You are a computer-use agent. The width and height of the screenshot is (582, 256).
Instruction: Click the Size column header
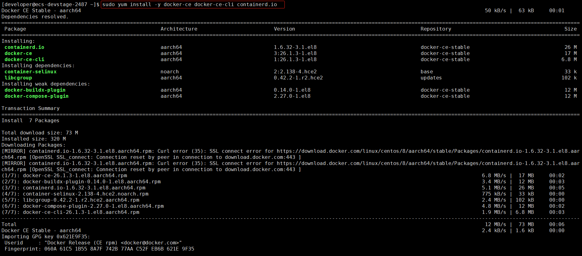click(x=571, y=29)
